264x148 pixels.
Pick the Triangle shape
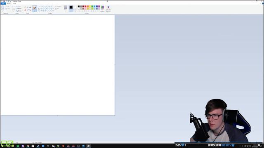tap(52, 7)
